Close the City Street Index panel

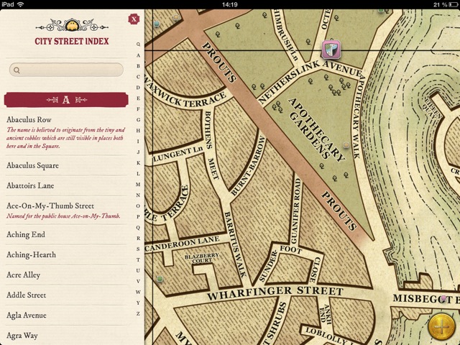tap(132, 20)
